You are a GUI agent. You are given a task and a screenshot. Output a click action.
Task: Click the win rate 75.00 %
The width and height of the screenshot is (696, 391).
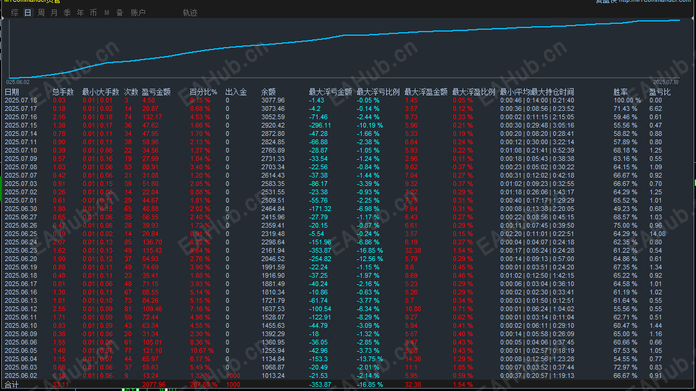coord(626,225)
